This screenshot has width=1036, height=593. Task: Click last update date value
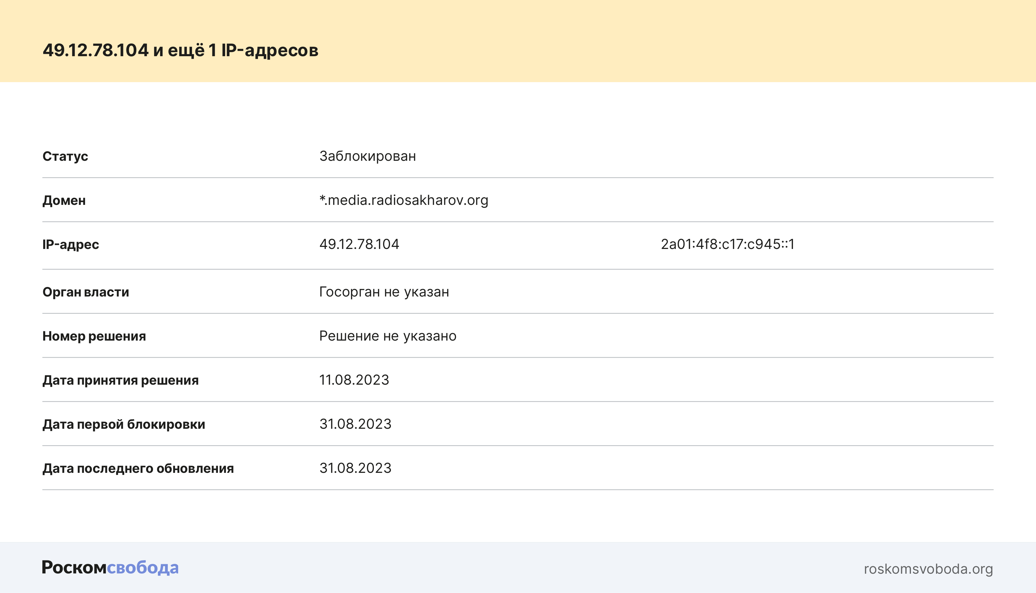[x=355, y=468]
